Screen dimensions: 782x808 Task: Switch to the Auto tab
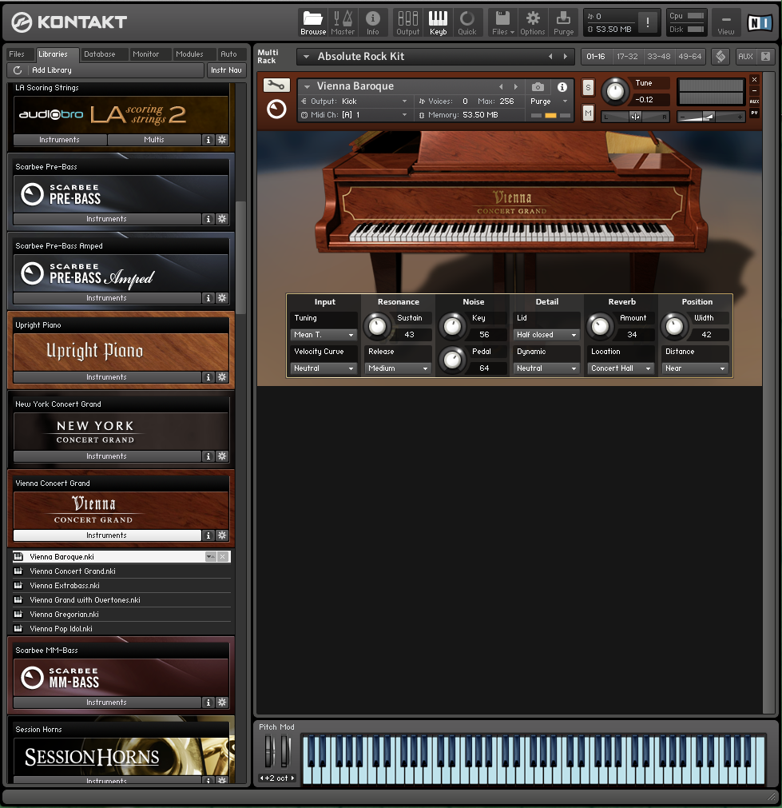click(228, 54)
